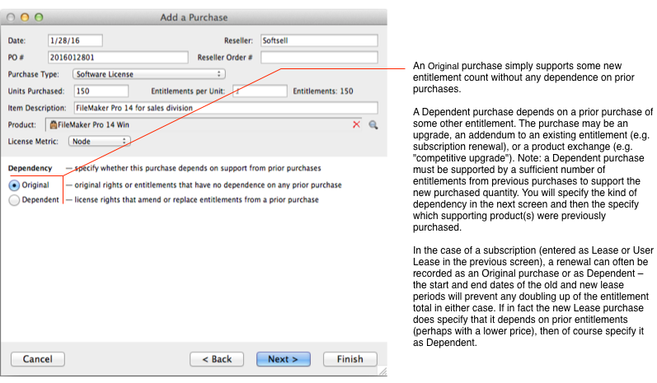This screenshot has height=383, width=657.
Task: Open the License Metric Node dropdown
Action: 99,142
